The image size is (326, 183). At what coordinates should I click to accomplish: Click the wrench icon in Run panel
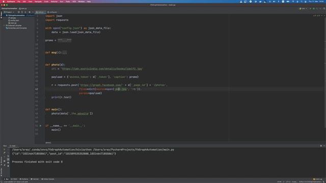tap(5, 153)
